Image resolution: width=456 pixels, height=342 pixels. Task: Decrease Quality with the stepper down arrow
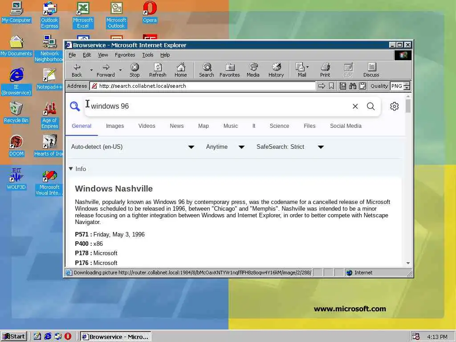point(407,88)
